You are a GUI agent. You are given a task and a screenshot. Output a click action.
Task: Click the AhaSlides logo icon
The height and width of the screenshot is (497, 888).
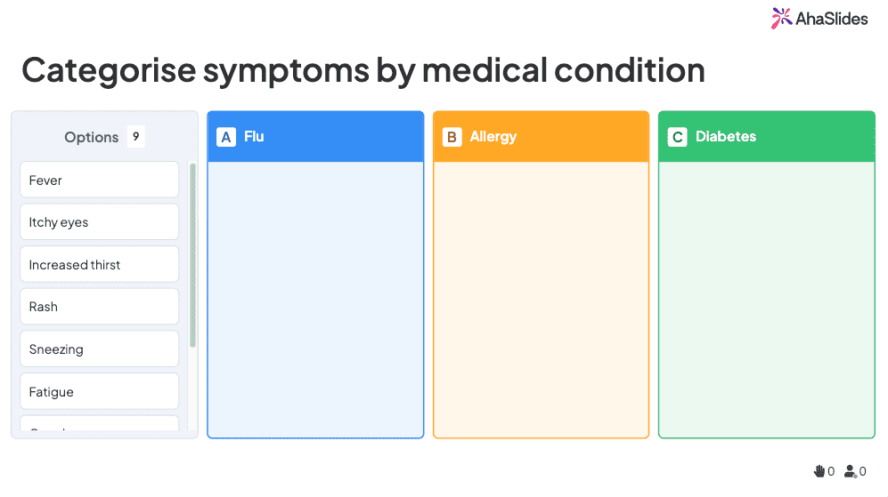click(781, 18)
